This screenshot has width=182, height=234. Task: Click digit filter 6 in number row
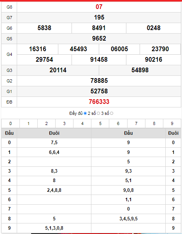point(118,123)
